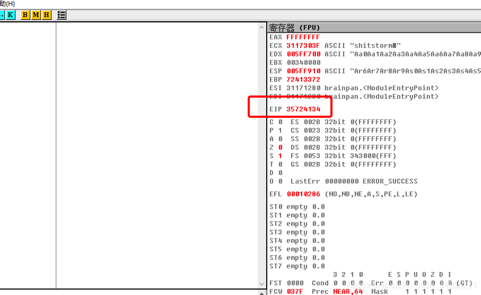481x295 pixels.
Task: Select the T trap flag value
Action: 281,164
